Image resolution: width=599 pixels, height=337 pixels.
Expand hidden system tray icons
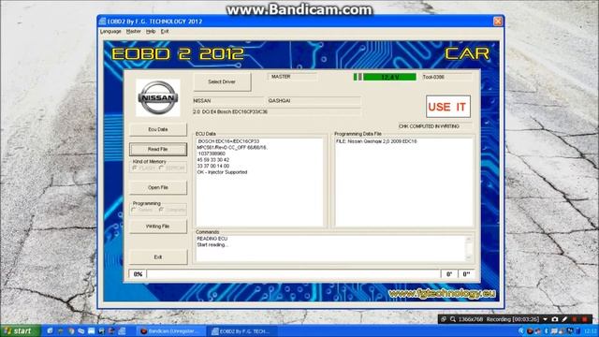pos(521,330)
